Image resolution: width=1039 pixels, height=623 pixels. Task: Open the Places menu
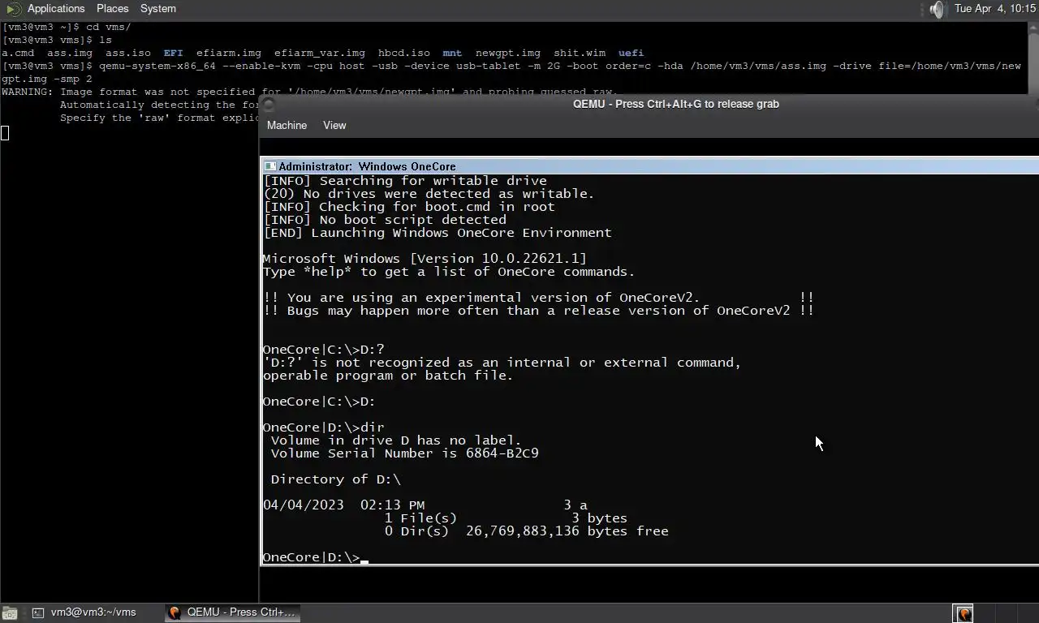point(112,8)
